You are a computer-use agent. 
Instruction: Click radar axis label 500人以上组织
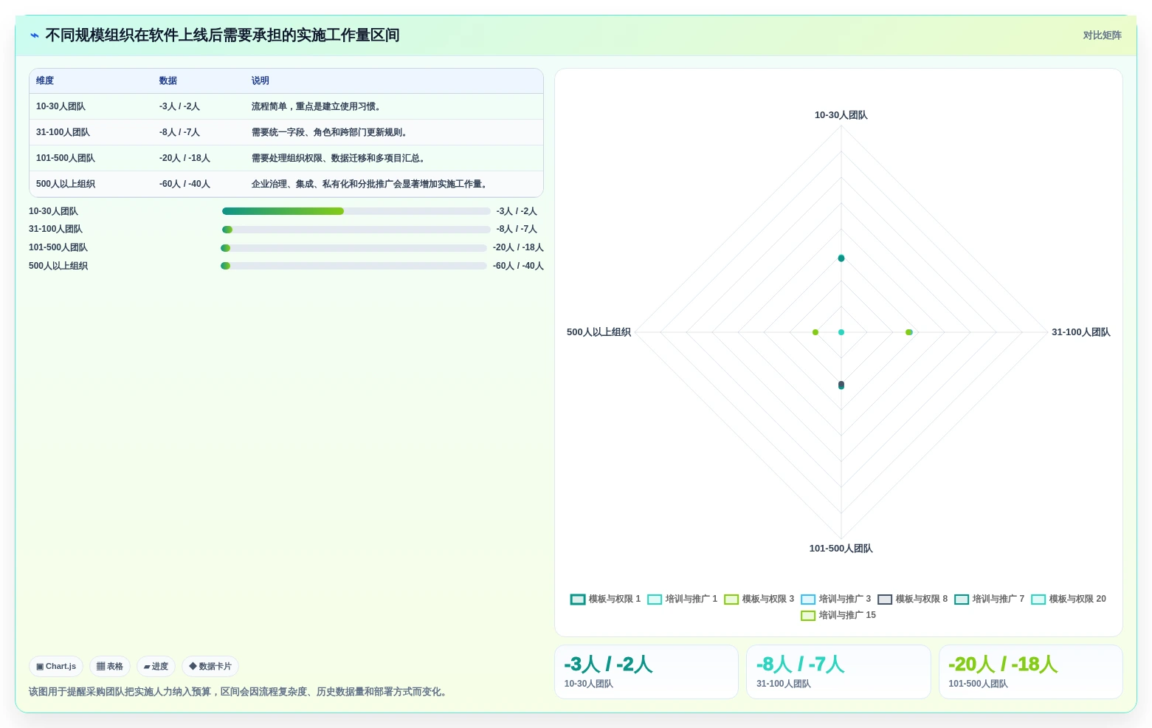[599, 332]
